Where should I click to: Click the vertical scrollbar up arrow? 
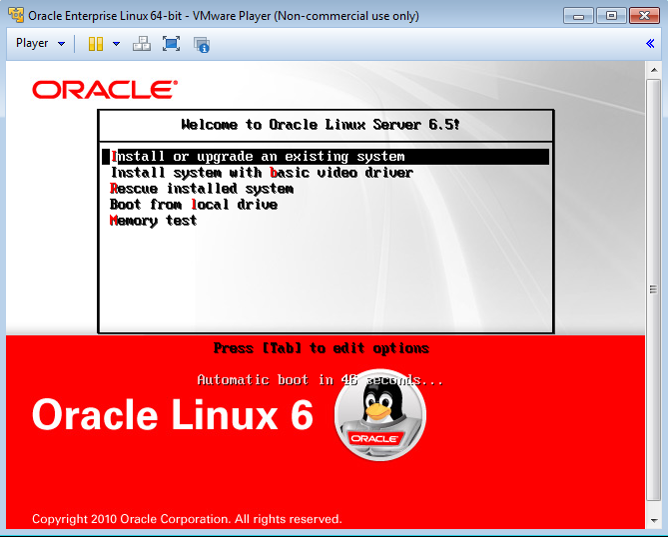pos(653,70)
